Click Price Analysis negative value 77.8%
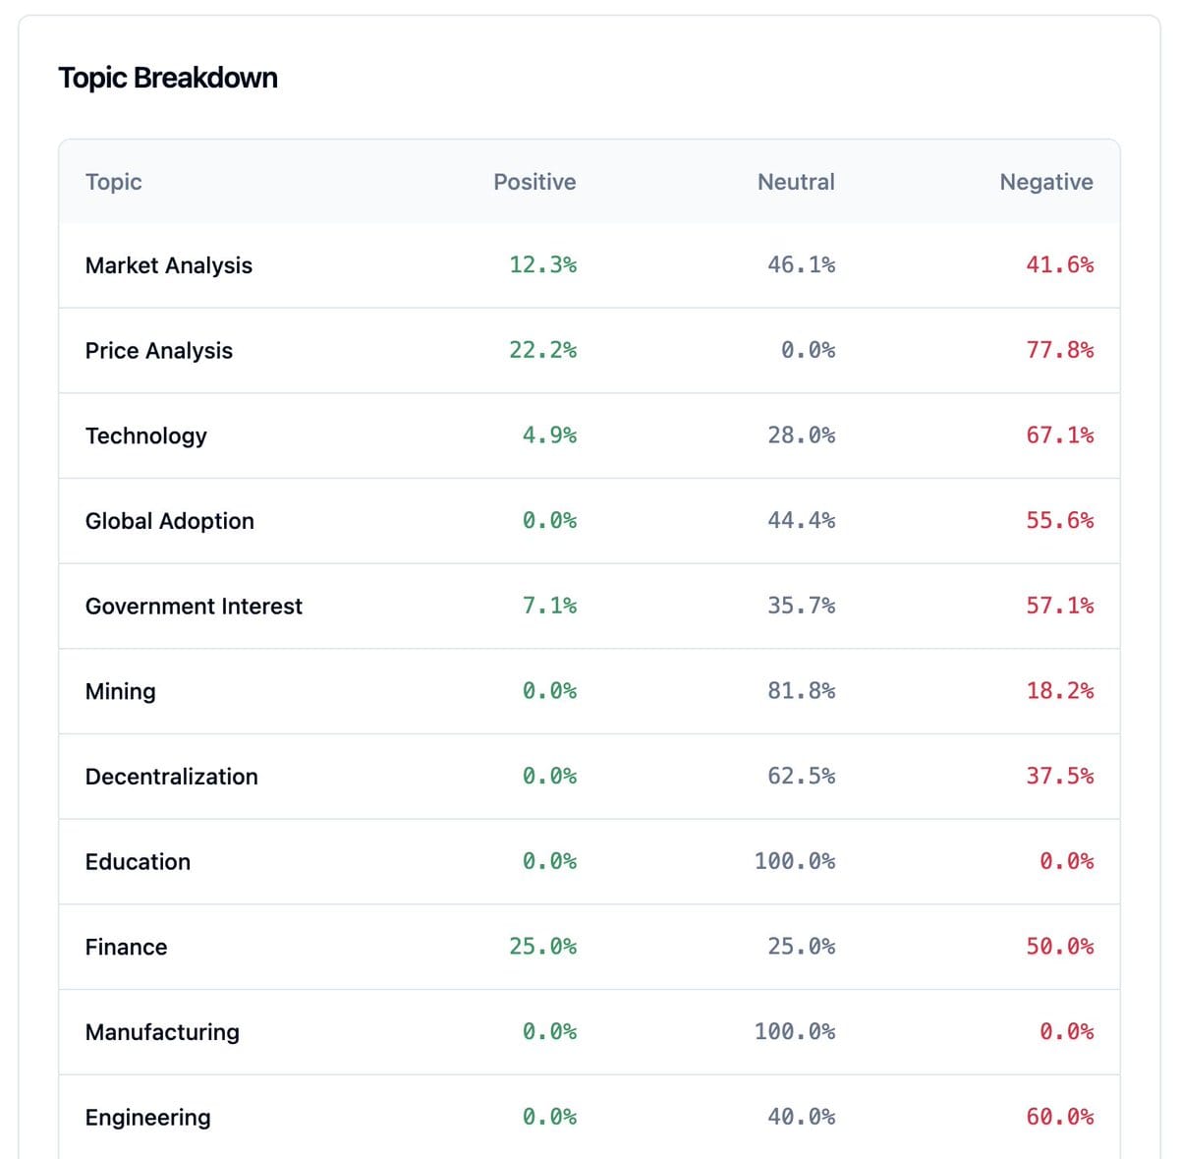This screenshot has width=1179, height=1159. tap(1059, 350)
